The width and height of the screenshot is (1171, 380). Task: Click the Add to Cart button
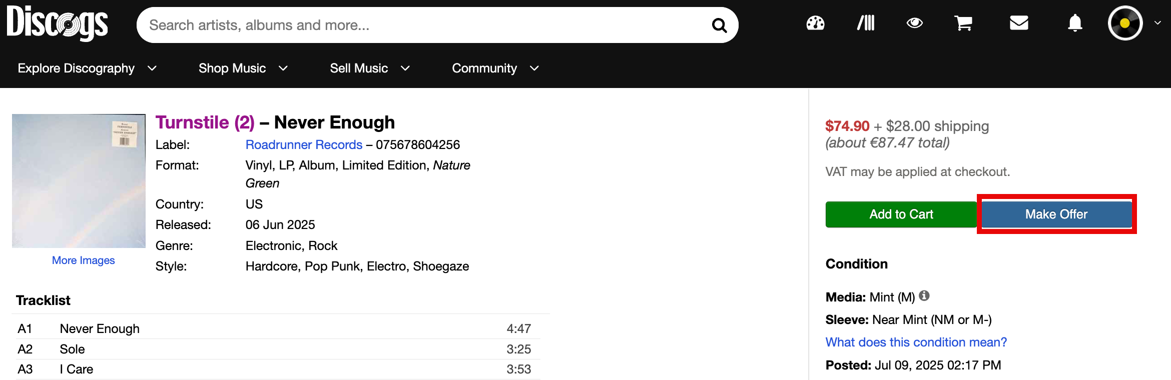tap(901, 214)
